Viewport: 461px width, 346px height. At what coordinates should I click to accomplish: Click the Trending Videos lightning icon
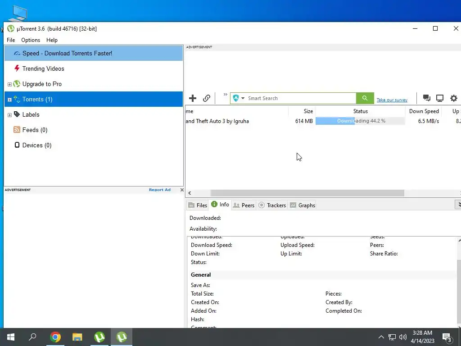(17, 68)
